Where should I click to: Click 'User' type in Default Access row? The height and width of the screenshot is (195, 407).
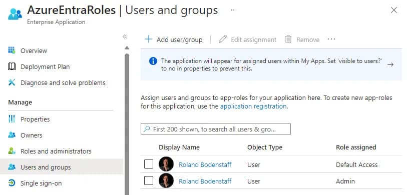click(x=254, y=164)
